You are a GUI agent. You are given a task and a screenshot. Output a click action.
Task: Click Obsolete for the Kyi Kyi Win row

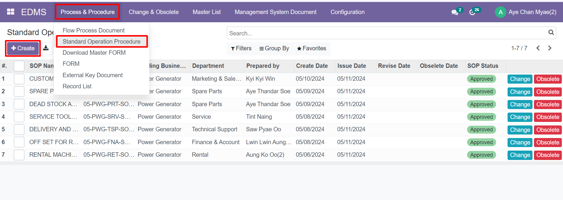coord(548,79)
